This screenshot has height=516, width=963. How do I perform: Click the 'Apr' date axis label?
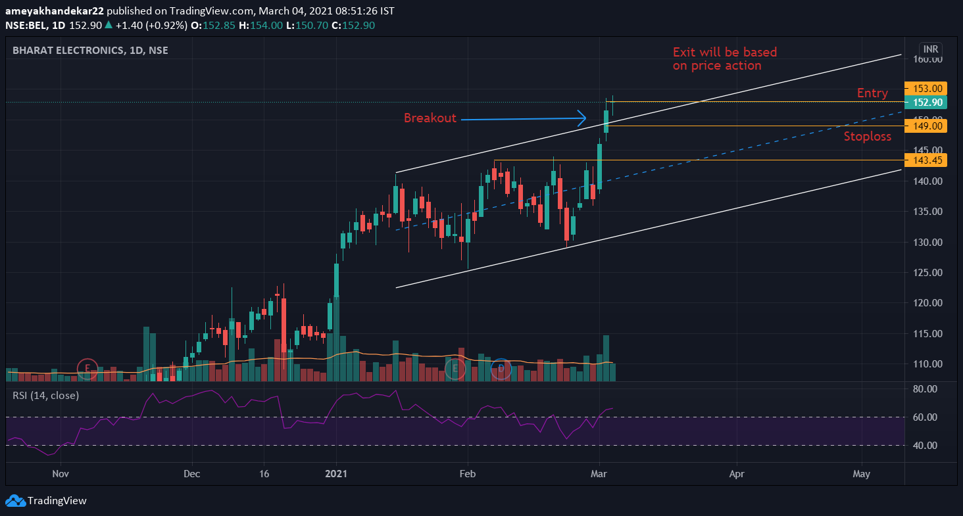click(x=737, y=473)
